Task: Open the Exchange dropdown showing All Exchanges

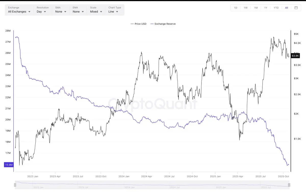Action: coord(19,12)
